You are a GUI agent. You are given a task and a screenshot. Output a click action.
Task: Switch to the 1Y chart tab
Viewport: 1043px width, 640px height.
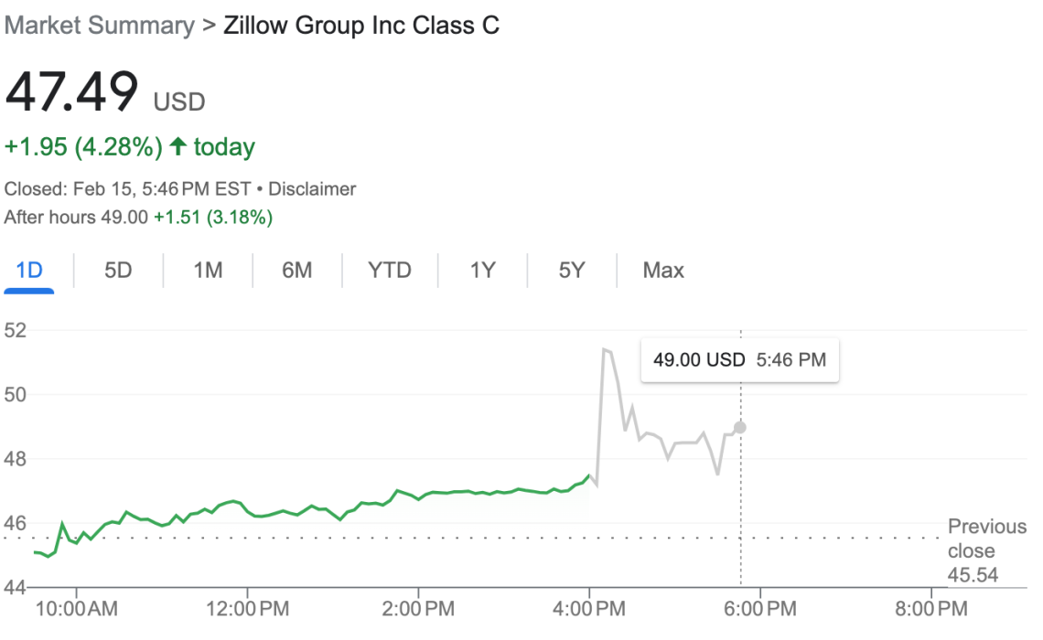tap(482, 271)
